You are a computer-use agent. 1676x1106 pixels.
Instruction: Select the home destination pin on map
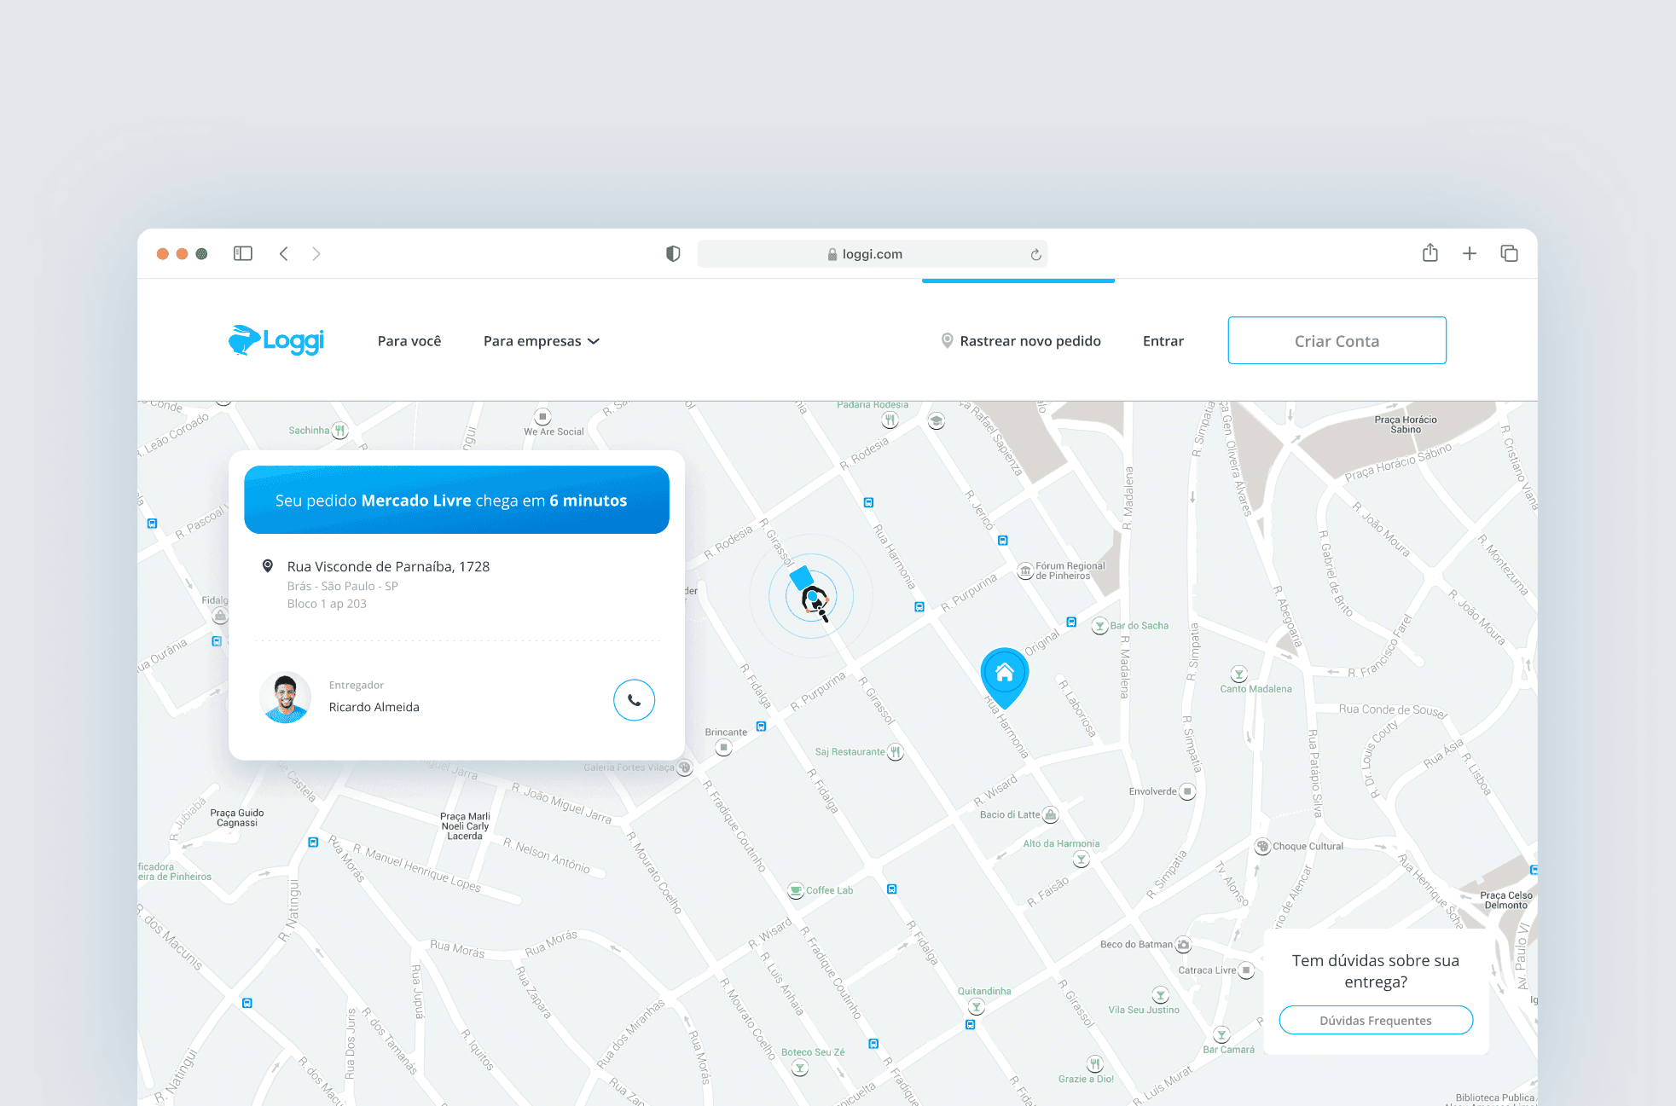tap(1005, 678)
